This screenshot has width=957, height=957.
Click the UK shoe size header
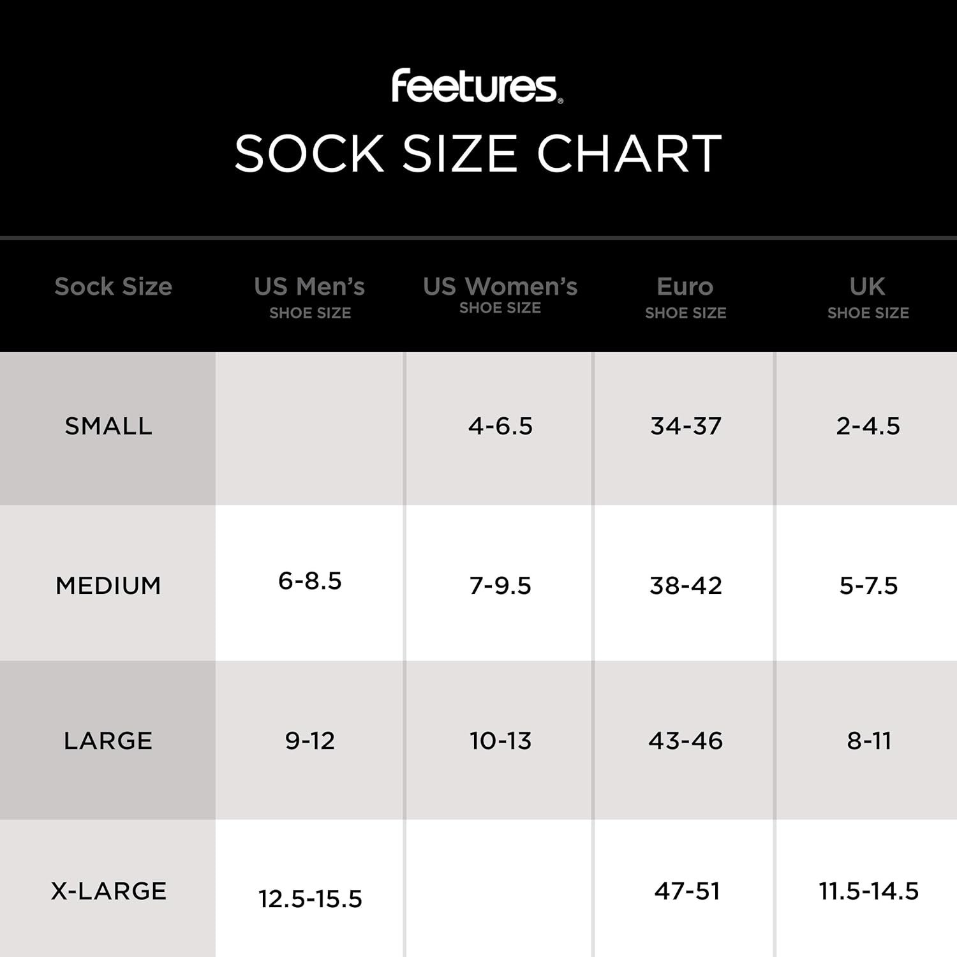868,295
